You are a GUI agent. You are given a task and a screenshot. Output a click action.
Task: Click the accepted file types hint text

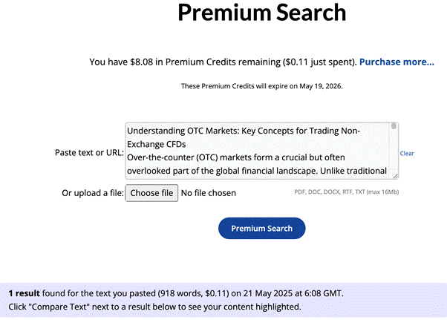tap(347, 193)
